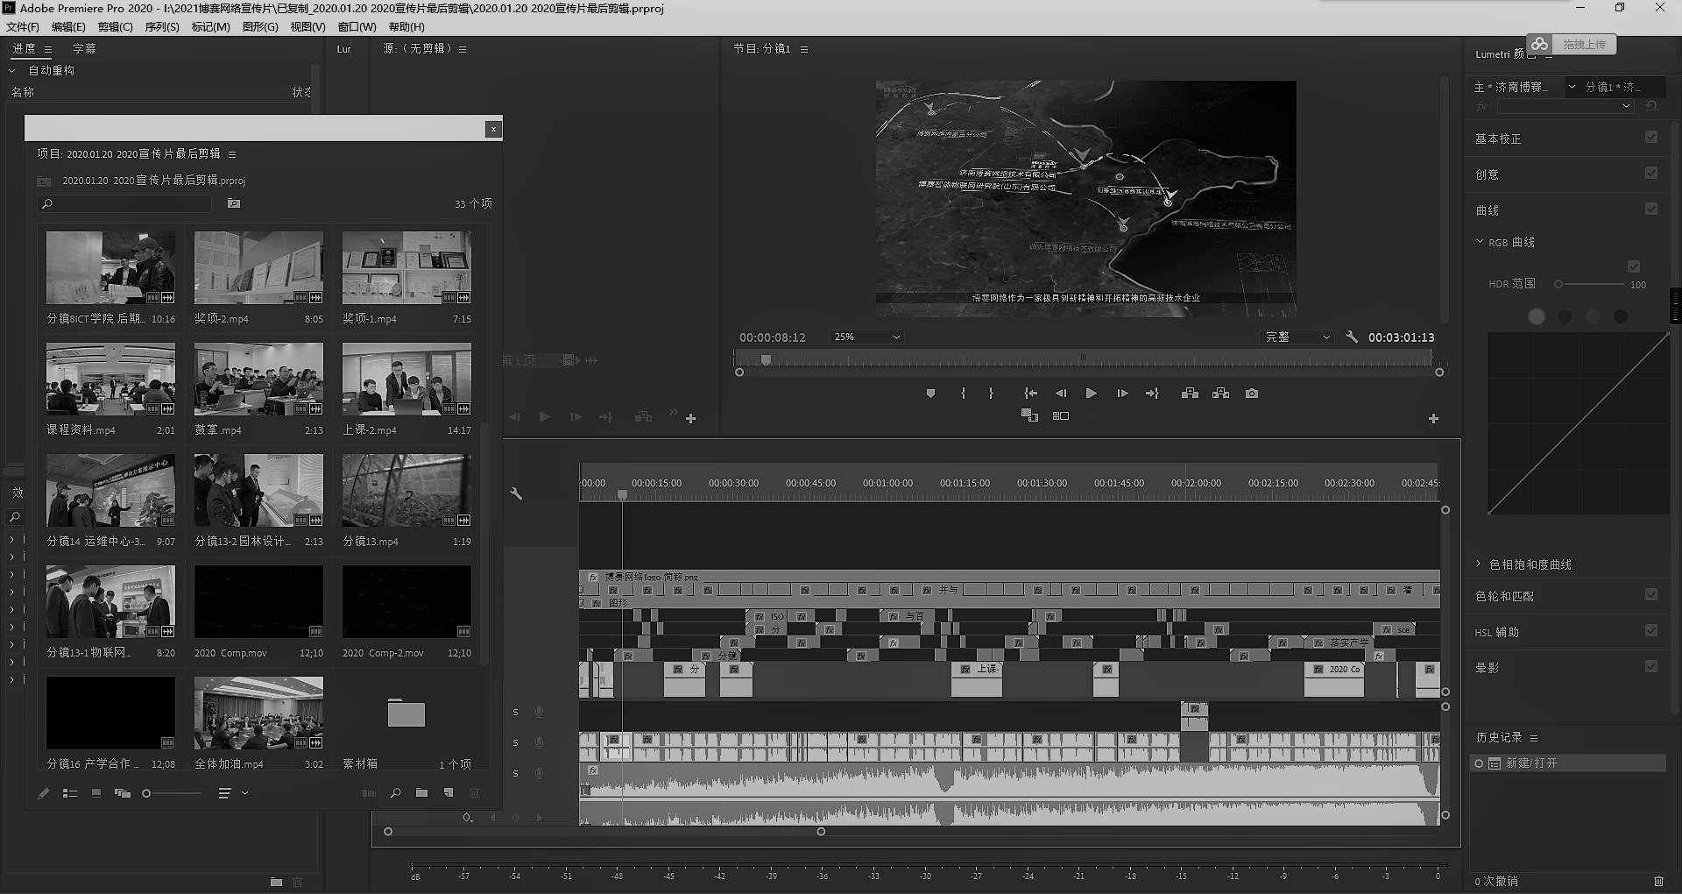Screen dimensions: 1682x894
Task: Export frame with camera icon
Action: [x=1252, y=394]
